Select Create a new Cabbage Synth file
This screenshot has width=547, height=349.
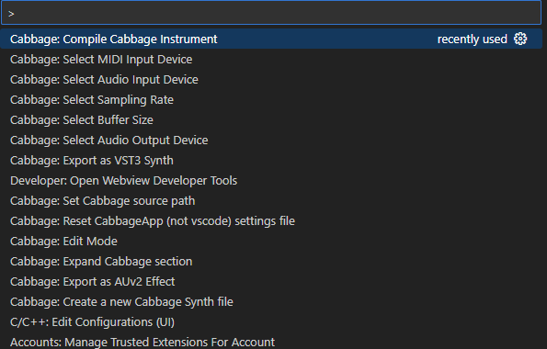271,302
